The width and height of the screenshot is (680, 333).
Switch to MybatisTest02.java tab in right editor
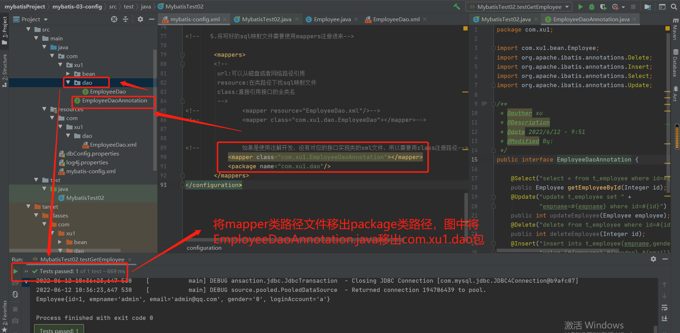pyautogui.click(x=506, y=19)
